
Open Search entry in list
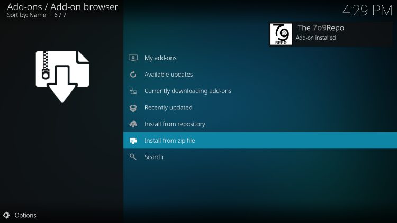coord(260,157)
